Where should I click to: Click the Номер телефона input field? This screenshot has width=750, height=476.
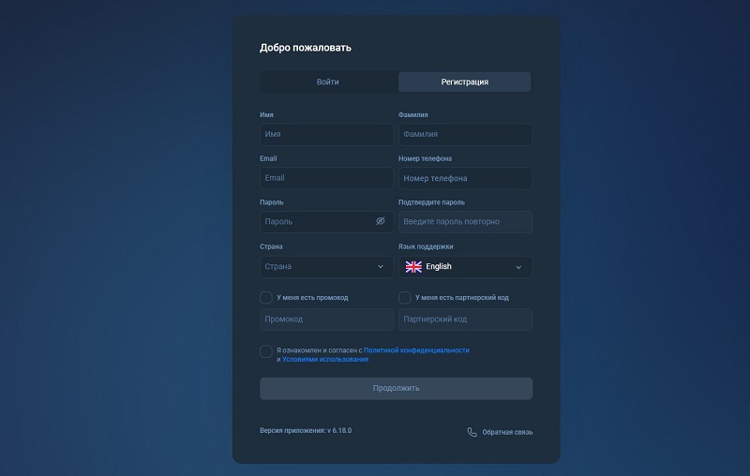click(x=465, y=178)
